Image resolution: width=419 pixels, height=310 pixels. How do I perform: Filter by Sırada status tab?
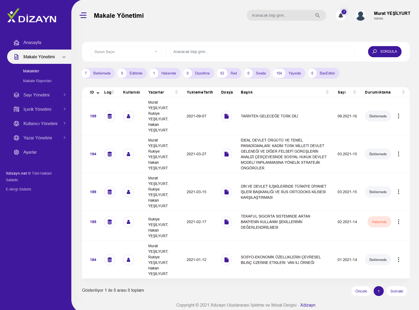[x=257, y=73]
